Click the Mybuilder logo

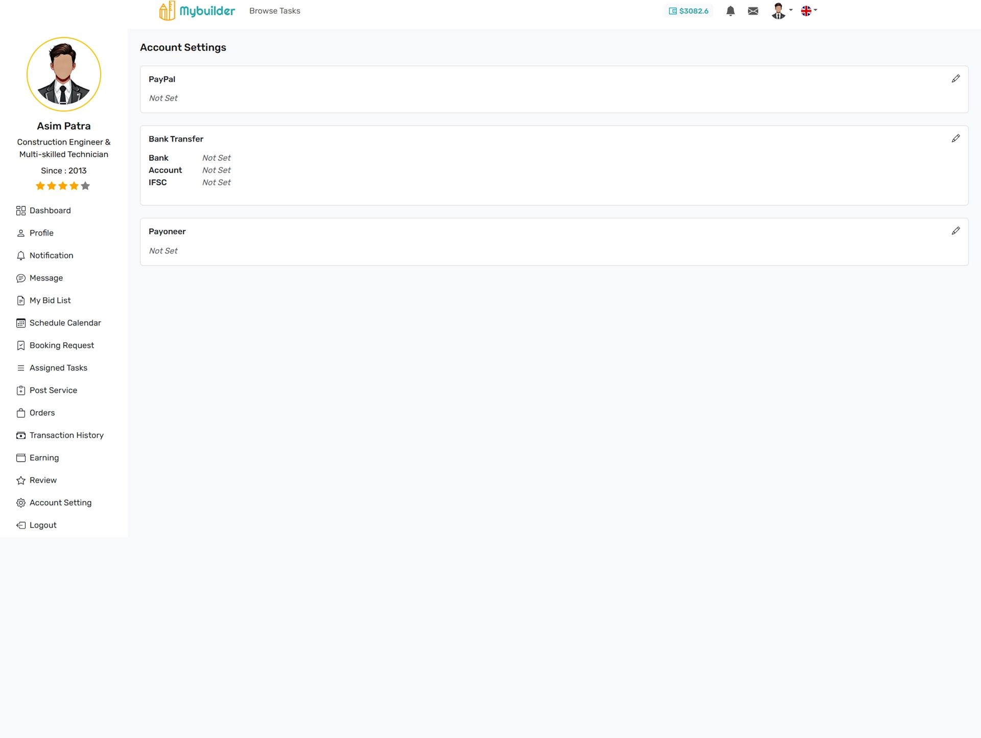pos(197,11)
